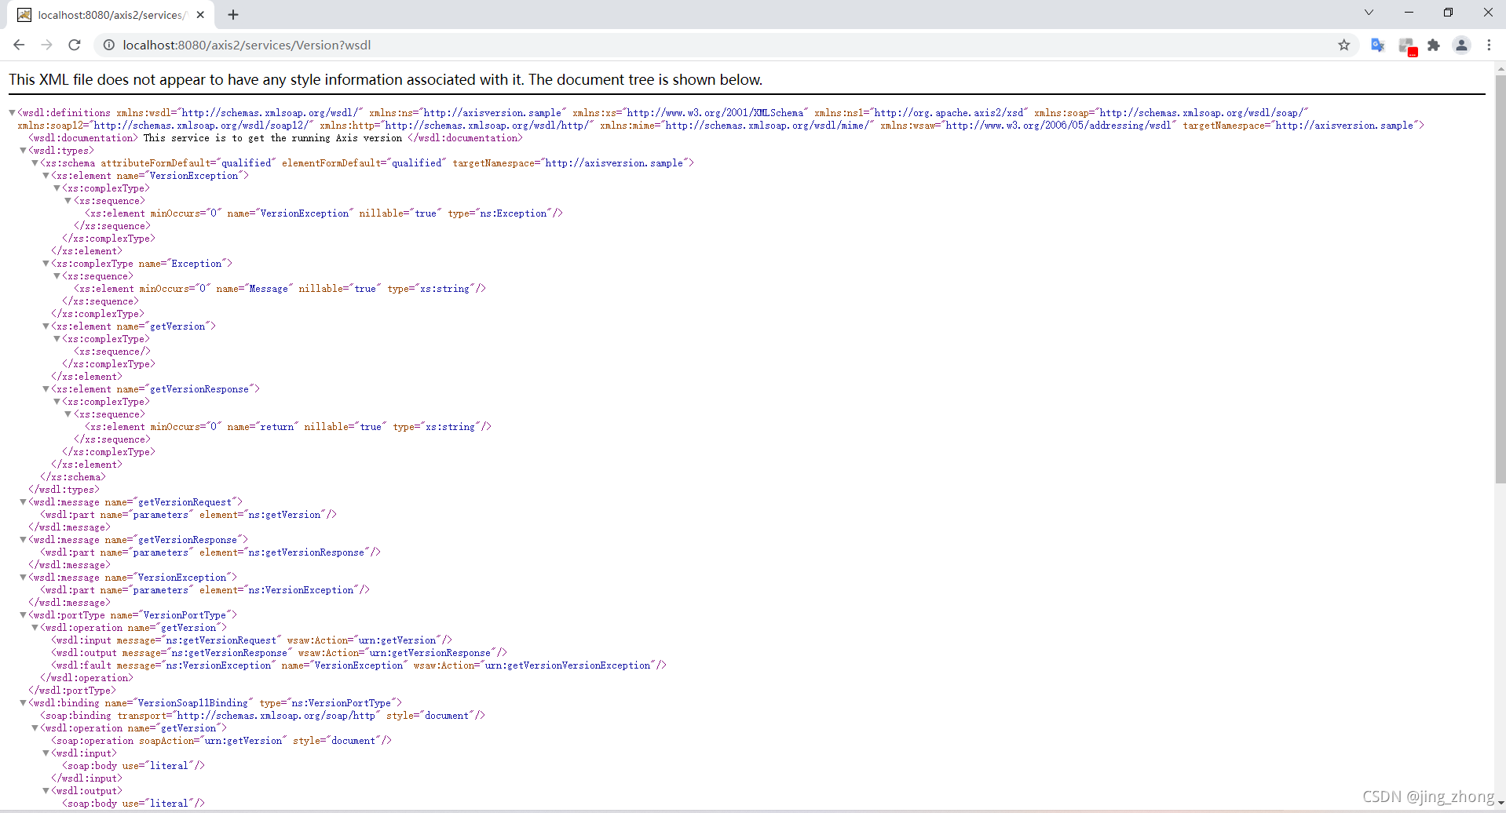
Task: Collapse the wsdl:input node in binding
Action: tap(46, 753)
